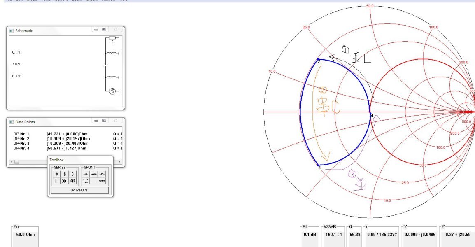Minimize the Data Points window
This screenshot has height=247, width=475.
point(96,121)
